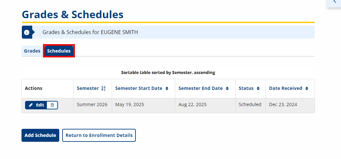Click the pencil icon in the Edit button

(31, 105)
